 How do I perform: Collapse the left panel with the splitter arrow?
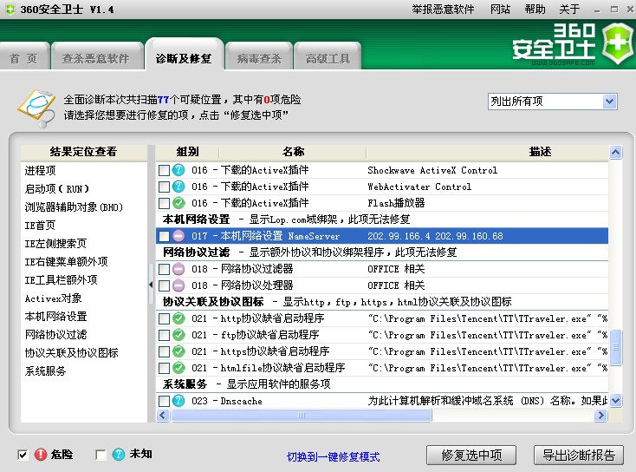(x=151, y=285)
